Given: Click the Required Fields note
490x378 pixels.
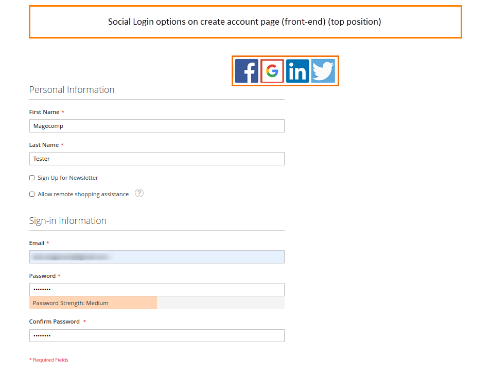Looking at the screenshot, I should (49, 360).
